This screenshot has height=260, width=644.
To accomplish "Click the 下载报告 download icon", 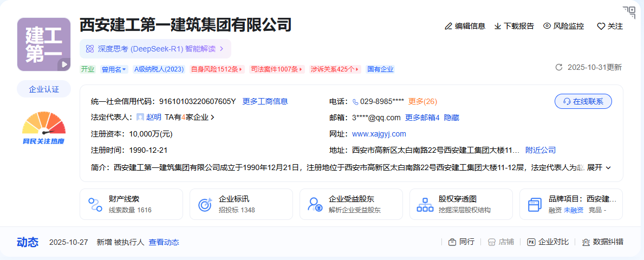I will click(x=497, y=27).
